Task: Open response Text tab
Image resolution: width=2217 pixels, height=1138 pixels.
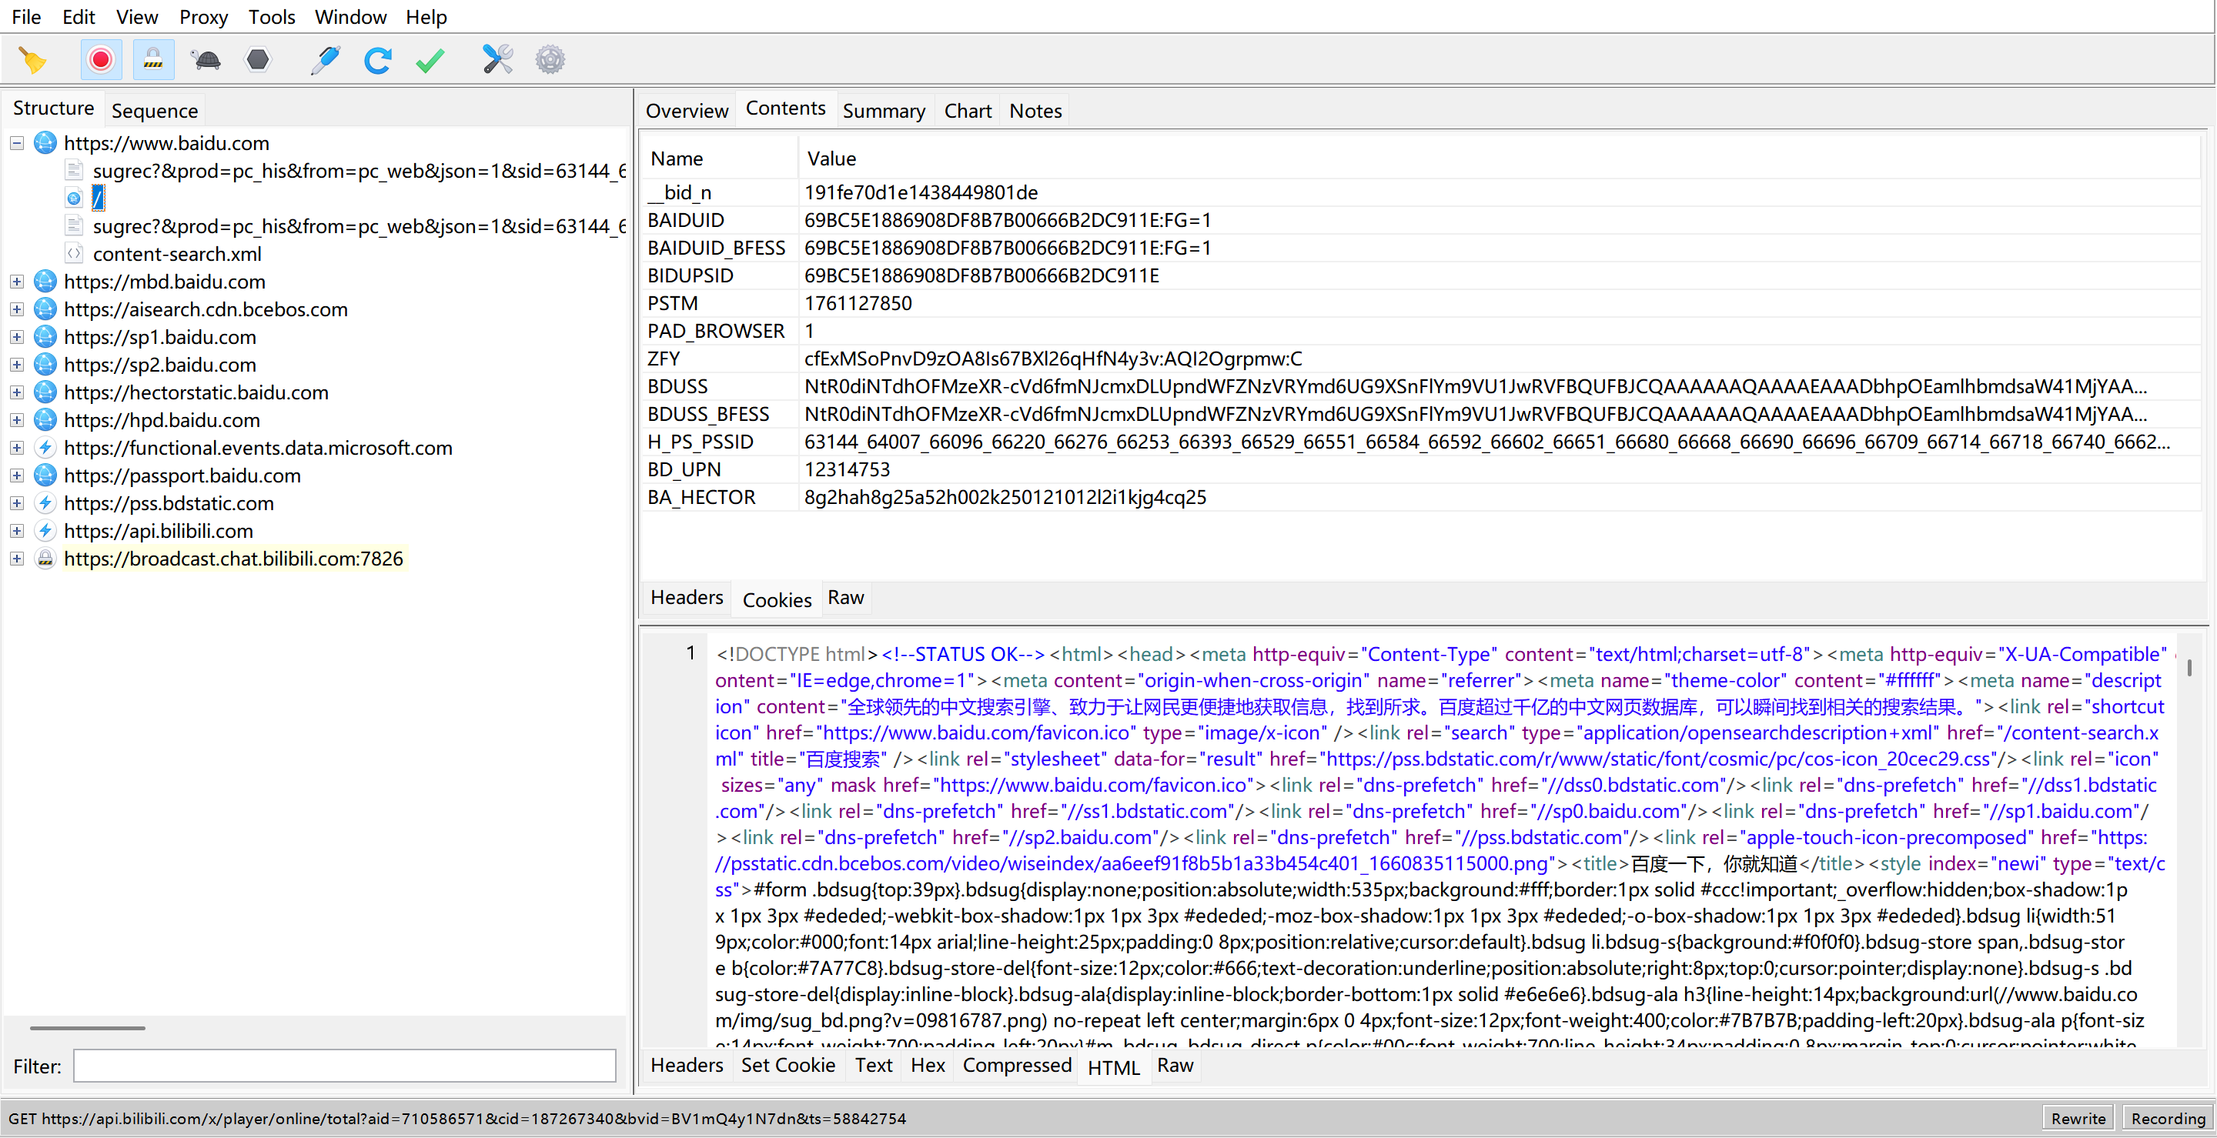Action: [874, 1065]
